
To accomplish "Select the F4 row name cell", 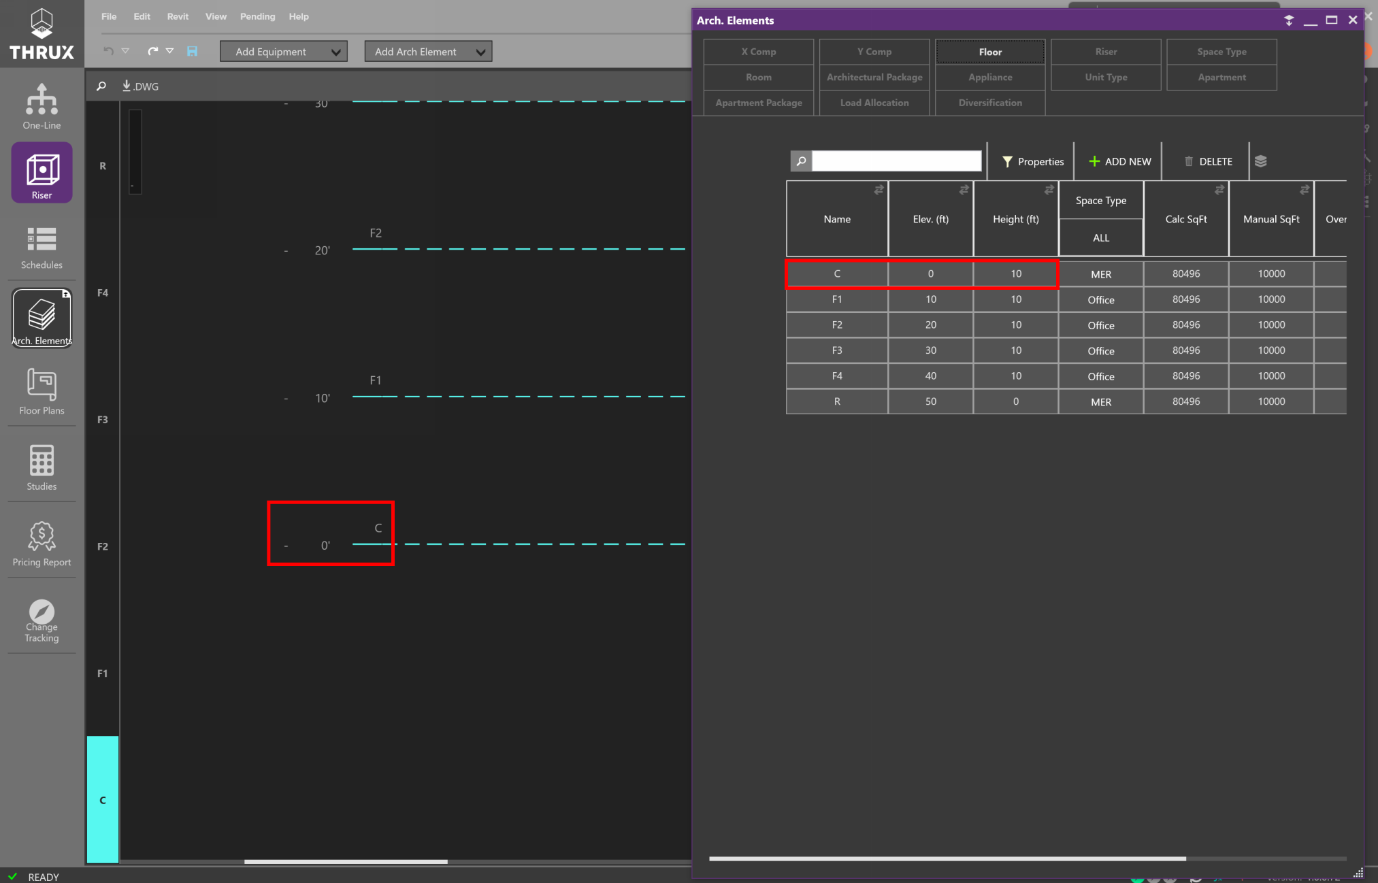I will pyautogui.click(x=837, y=376).
